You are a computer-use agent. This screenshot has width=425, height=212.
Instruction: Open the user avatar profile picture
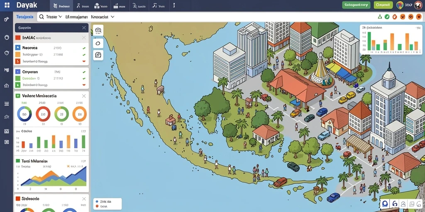[x=418, y=5]
